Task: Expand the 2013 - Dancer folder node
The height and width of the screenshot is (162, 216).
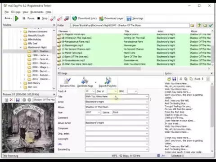Action: [x=25, y=79]
